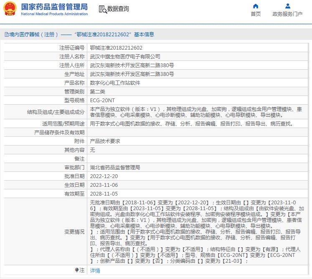Screen dimensions: 312x279
Task: Click the 数据查询 label
Action: pyautogui.click(x=118, y=9)
